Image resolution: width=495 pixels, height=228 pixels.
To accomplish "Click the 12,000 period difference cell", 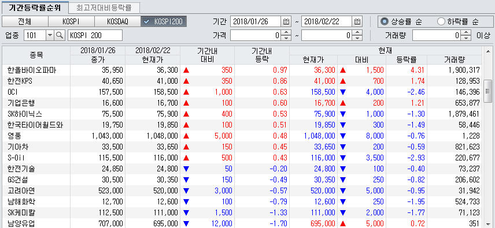I will 208,223.
